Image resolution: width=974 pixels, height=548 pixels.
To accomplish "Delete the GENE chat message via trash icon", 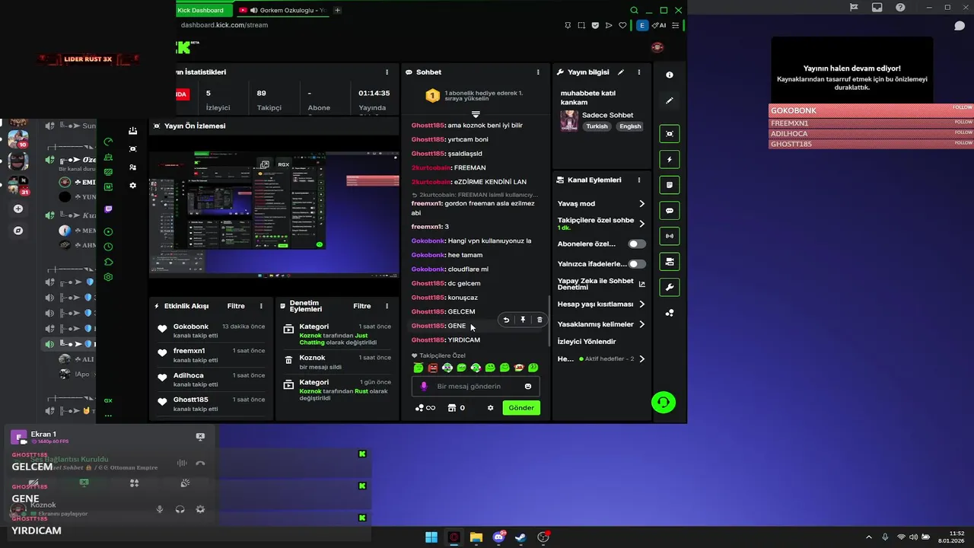I will (540, 320).
